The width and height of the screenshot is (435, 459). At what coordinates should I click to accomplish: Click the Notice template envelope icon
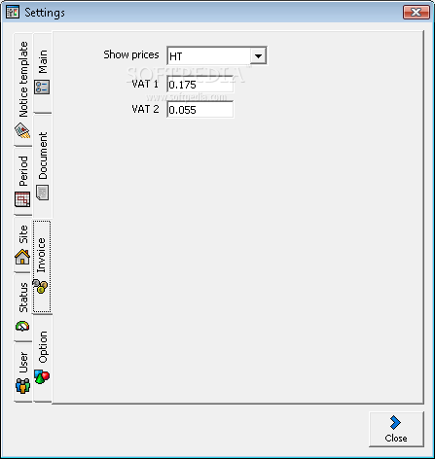click(x=22, y=130)
